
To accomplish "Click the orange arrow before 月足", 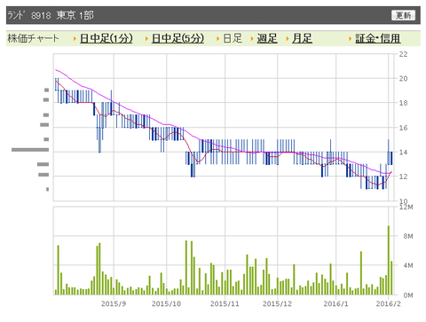I will (x=288, y=39).
